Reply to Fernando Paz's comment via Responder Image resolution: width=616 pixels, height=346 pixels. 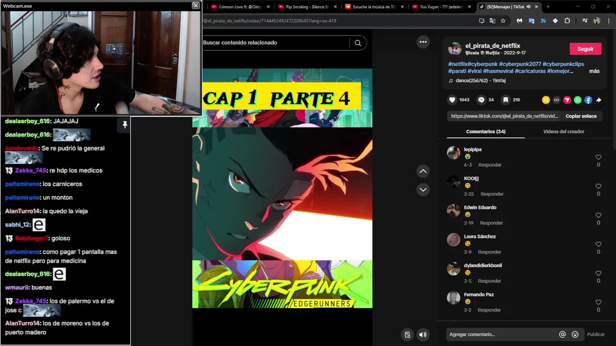click(489, 310)
